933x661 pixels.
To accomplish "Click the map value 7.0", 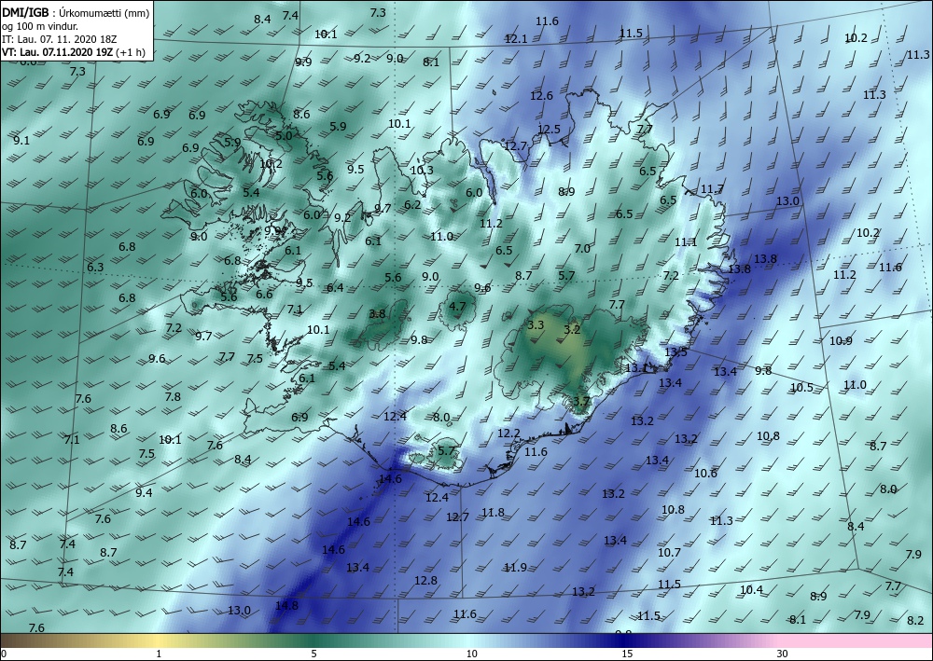I will pos(582,249).
